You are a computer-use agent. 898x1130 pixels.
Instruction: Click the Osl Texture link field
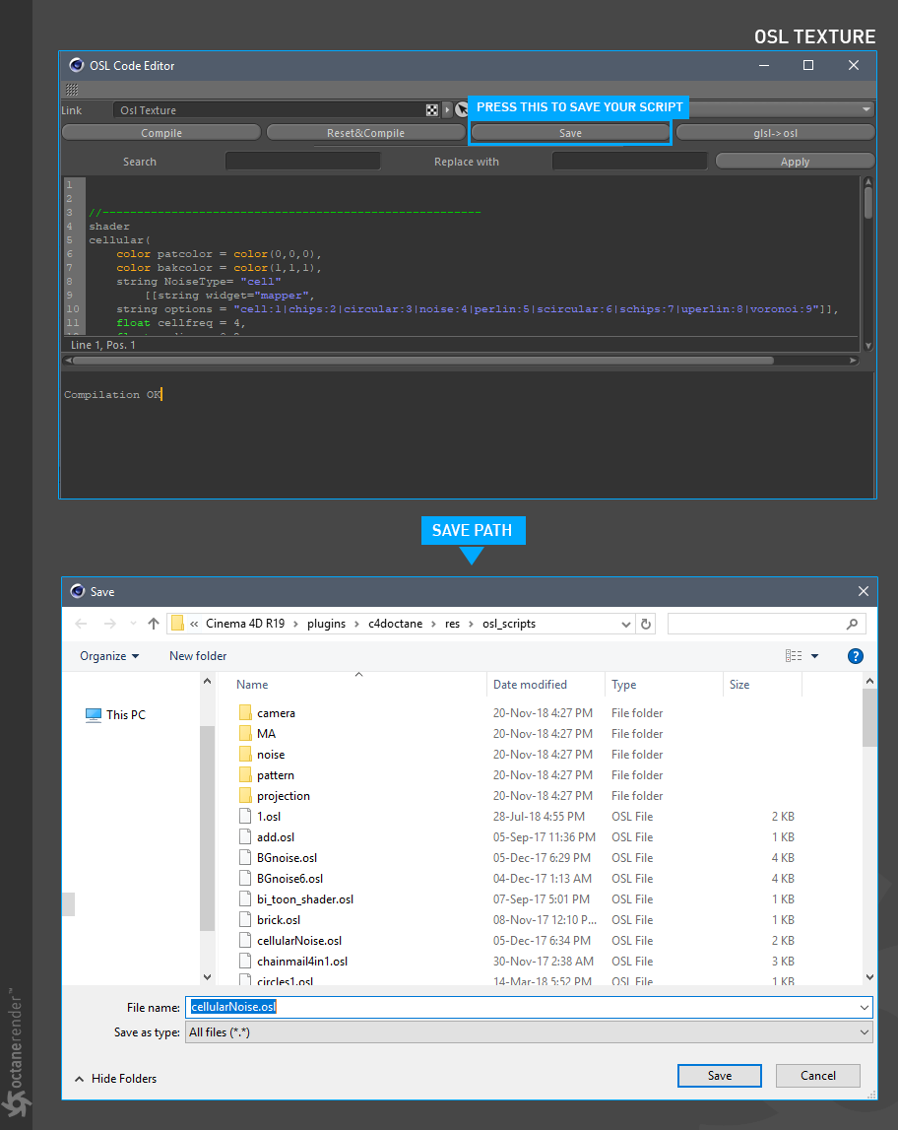(x=268, y=110)
